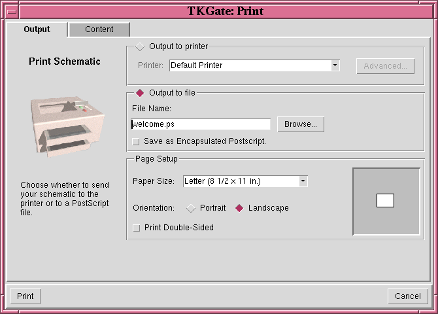Select the Output to file radio button
Viewport: 438px width, 314px height.
(140, 93)
